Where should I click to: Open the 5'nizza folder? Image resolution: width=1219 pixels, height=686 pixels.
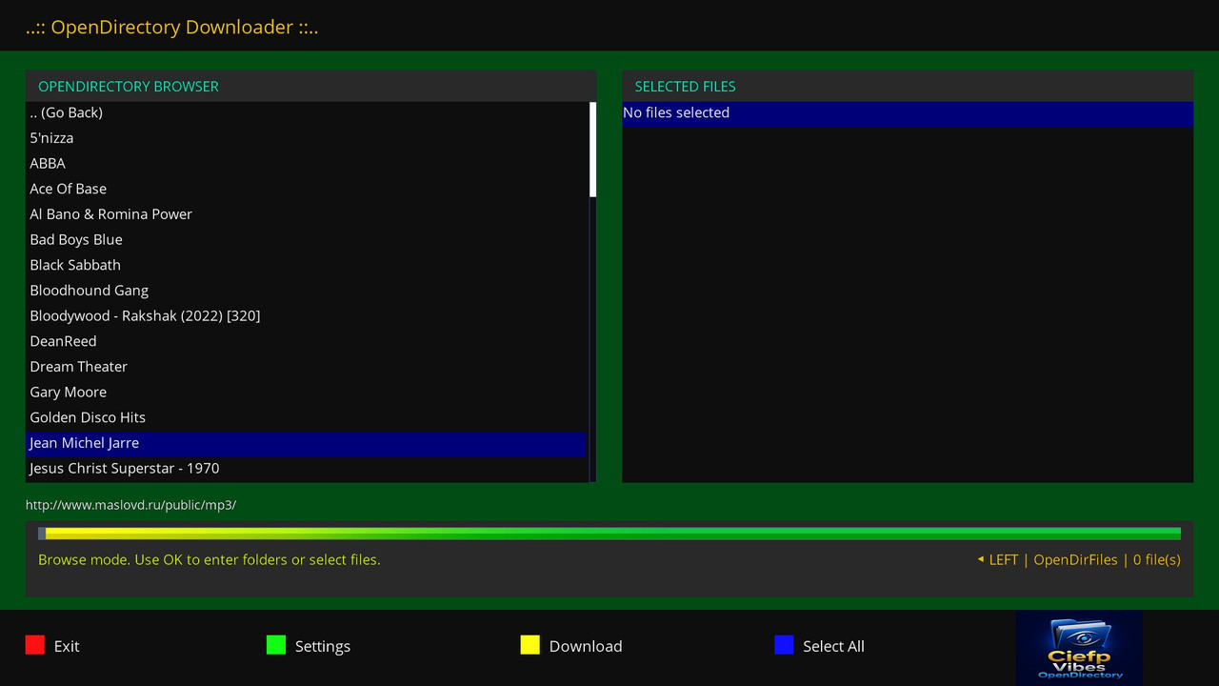(x=306, y=138)
